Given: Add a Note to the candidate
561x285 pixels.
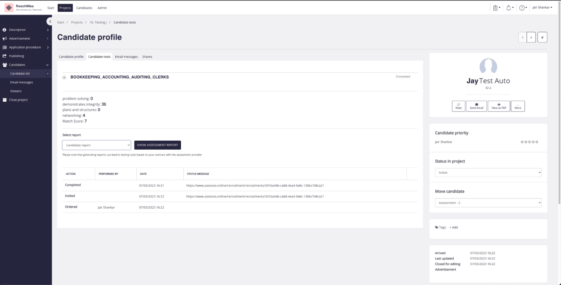Looking at the screenshot, I should click(458, 106).
